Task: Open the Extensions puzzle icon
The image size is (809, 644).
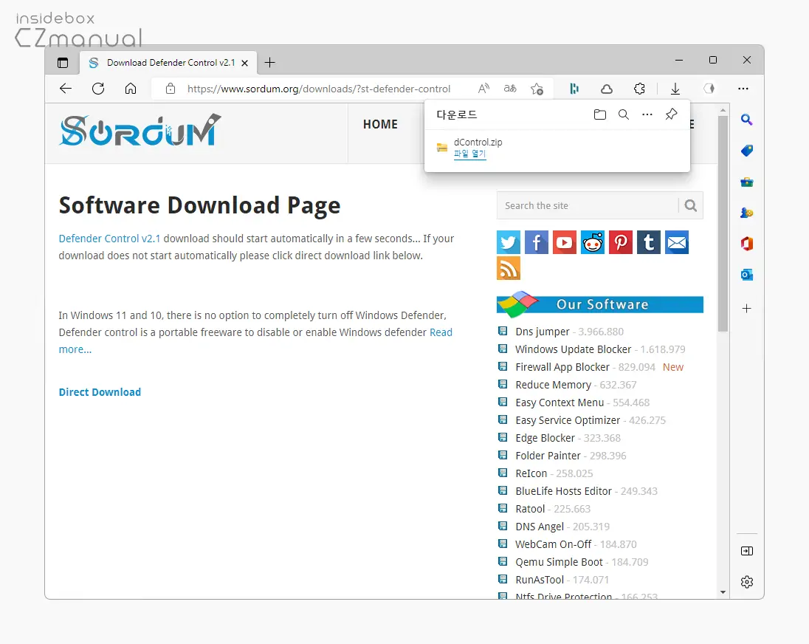Action: coord(639,89)
